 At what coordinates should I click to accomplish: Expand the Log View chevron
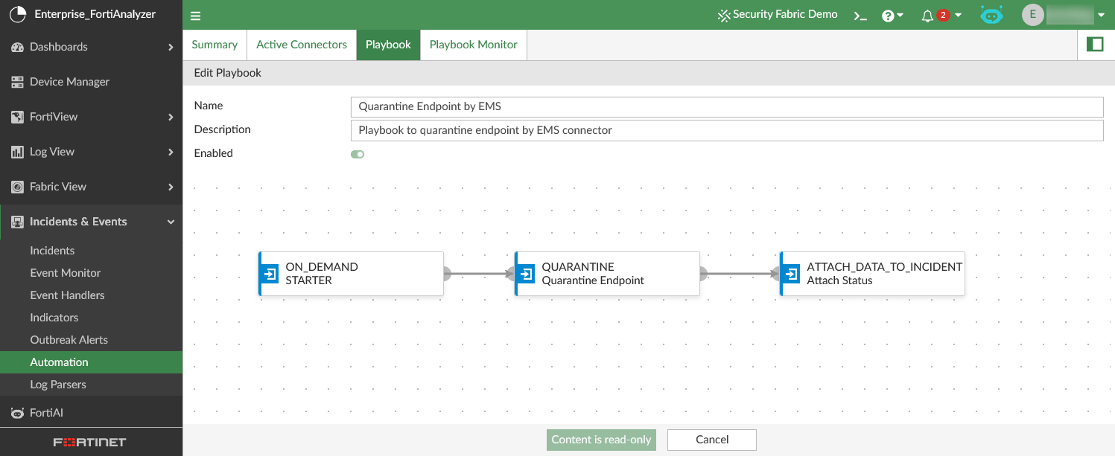[x=171, y=152]
